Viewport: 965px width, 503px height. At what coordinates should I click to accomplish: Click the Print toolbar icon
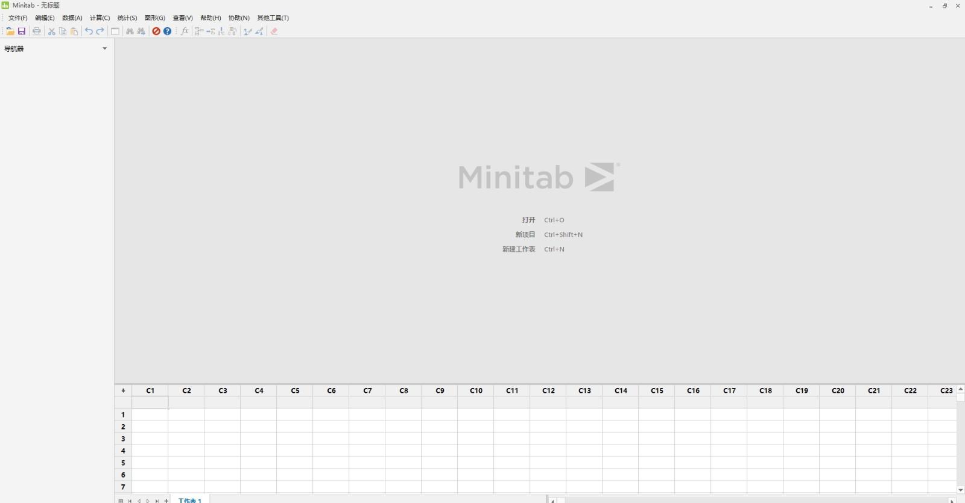pyautogui.click(x=37, y=31)
